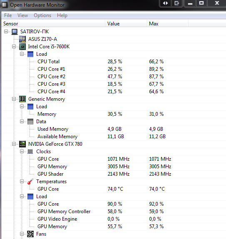
Task: Open the Help menu
Action: click(x=62, y=15)
